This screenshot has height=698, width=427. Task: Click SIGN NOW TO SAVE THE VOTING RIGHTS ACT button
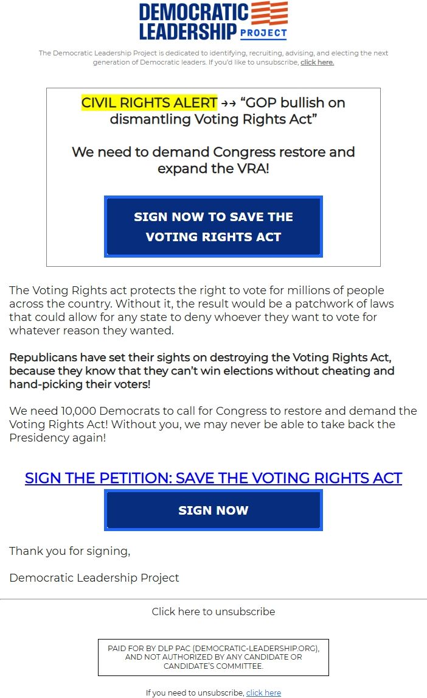click(213, 227)
